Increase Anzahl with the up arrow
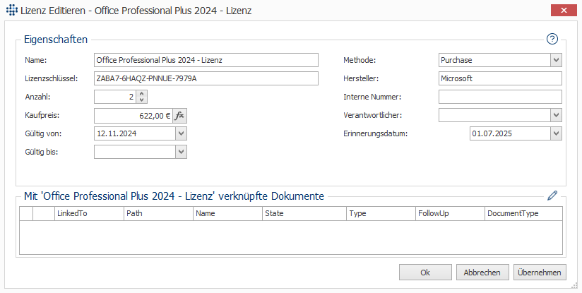The image size is (582, 293). coord(141,94)
